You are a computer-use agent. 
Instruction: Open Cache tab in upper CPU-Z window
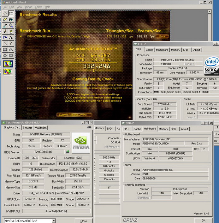click(150, 50)
